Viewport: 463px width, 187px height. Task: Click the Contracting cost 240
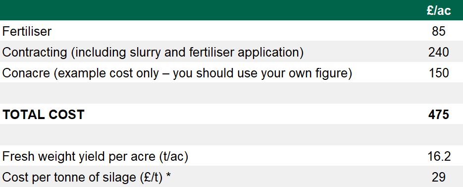(x=439, y=53)
